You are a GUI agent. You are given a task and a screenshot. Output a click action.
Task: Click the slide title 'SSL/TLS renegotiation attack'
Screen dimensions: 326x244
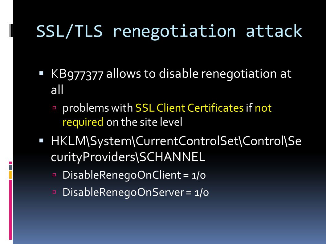coord(169,32)
